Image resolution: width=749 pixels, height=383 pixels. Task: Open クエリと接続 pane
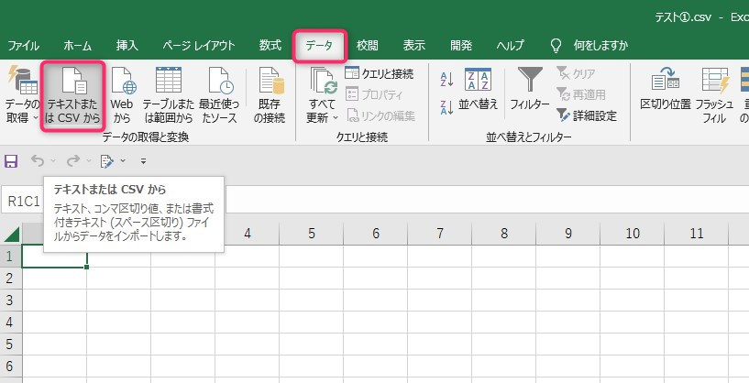(380, 73)
